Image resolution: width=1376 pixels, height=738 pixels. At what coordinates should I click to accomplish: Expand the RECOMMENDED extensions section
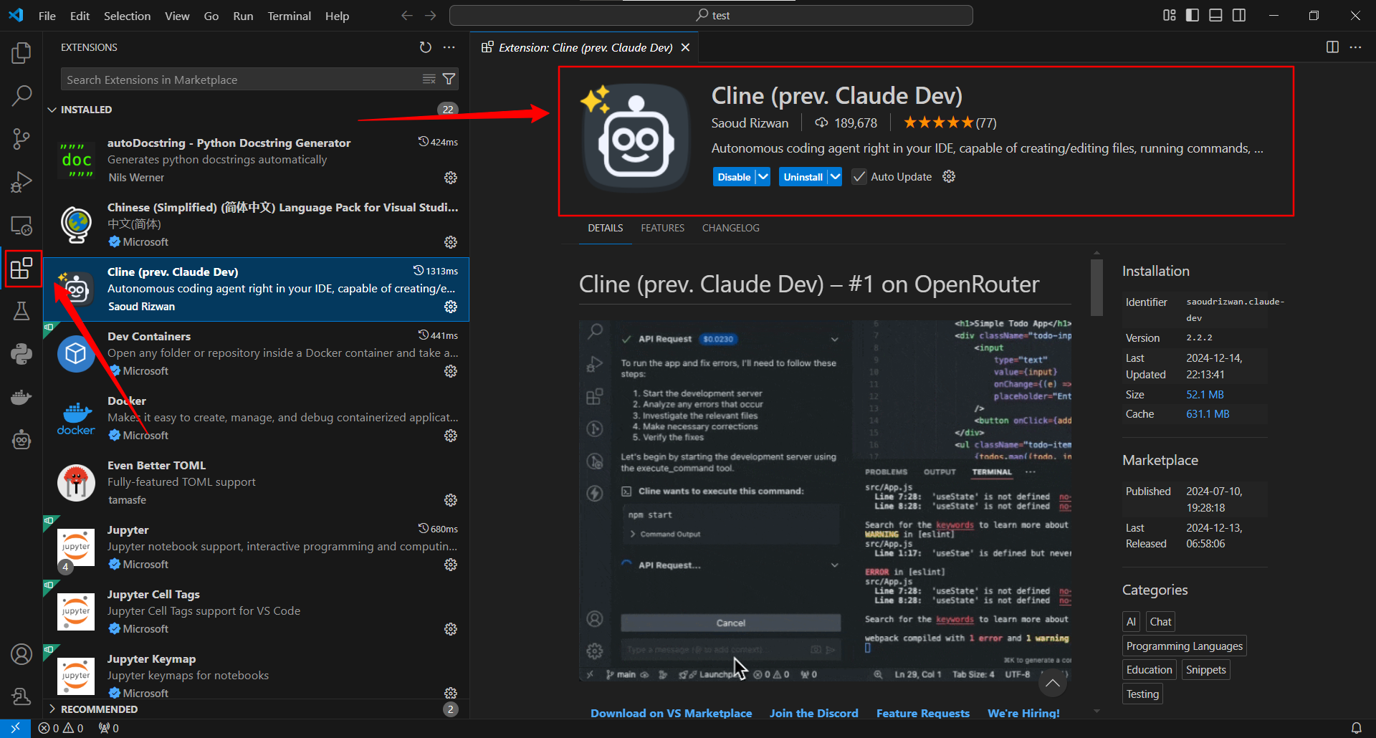pos(52,709)
